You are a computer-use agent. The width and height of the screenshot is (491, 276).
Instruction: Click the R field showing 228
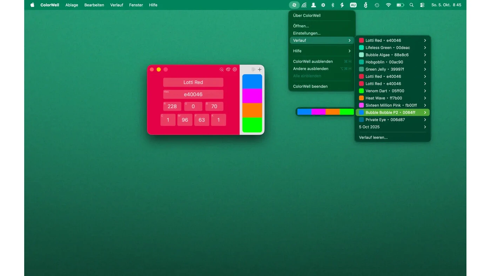point(172,106)
